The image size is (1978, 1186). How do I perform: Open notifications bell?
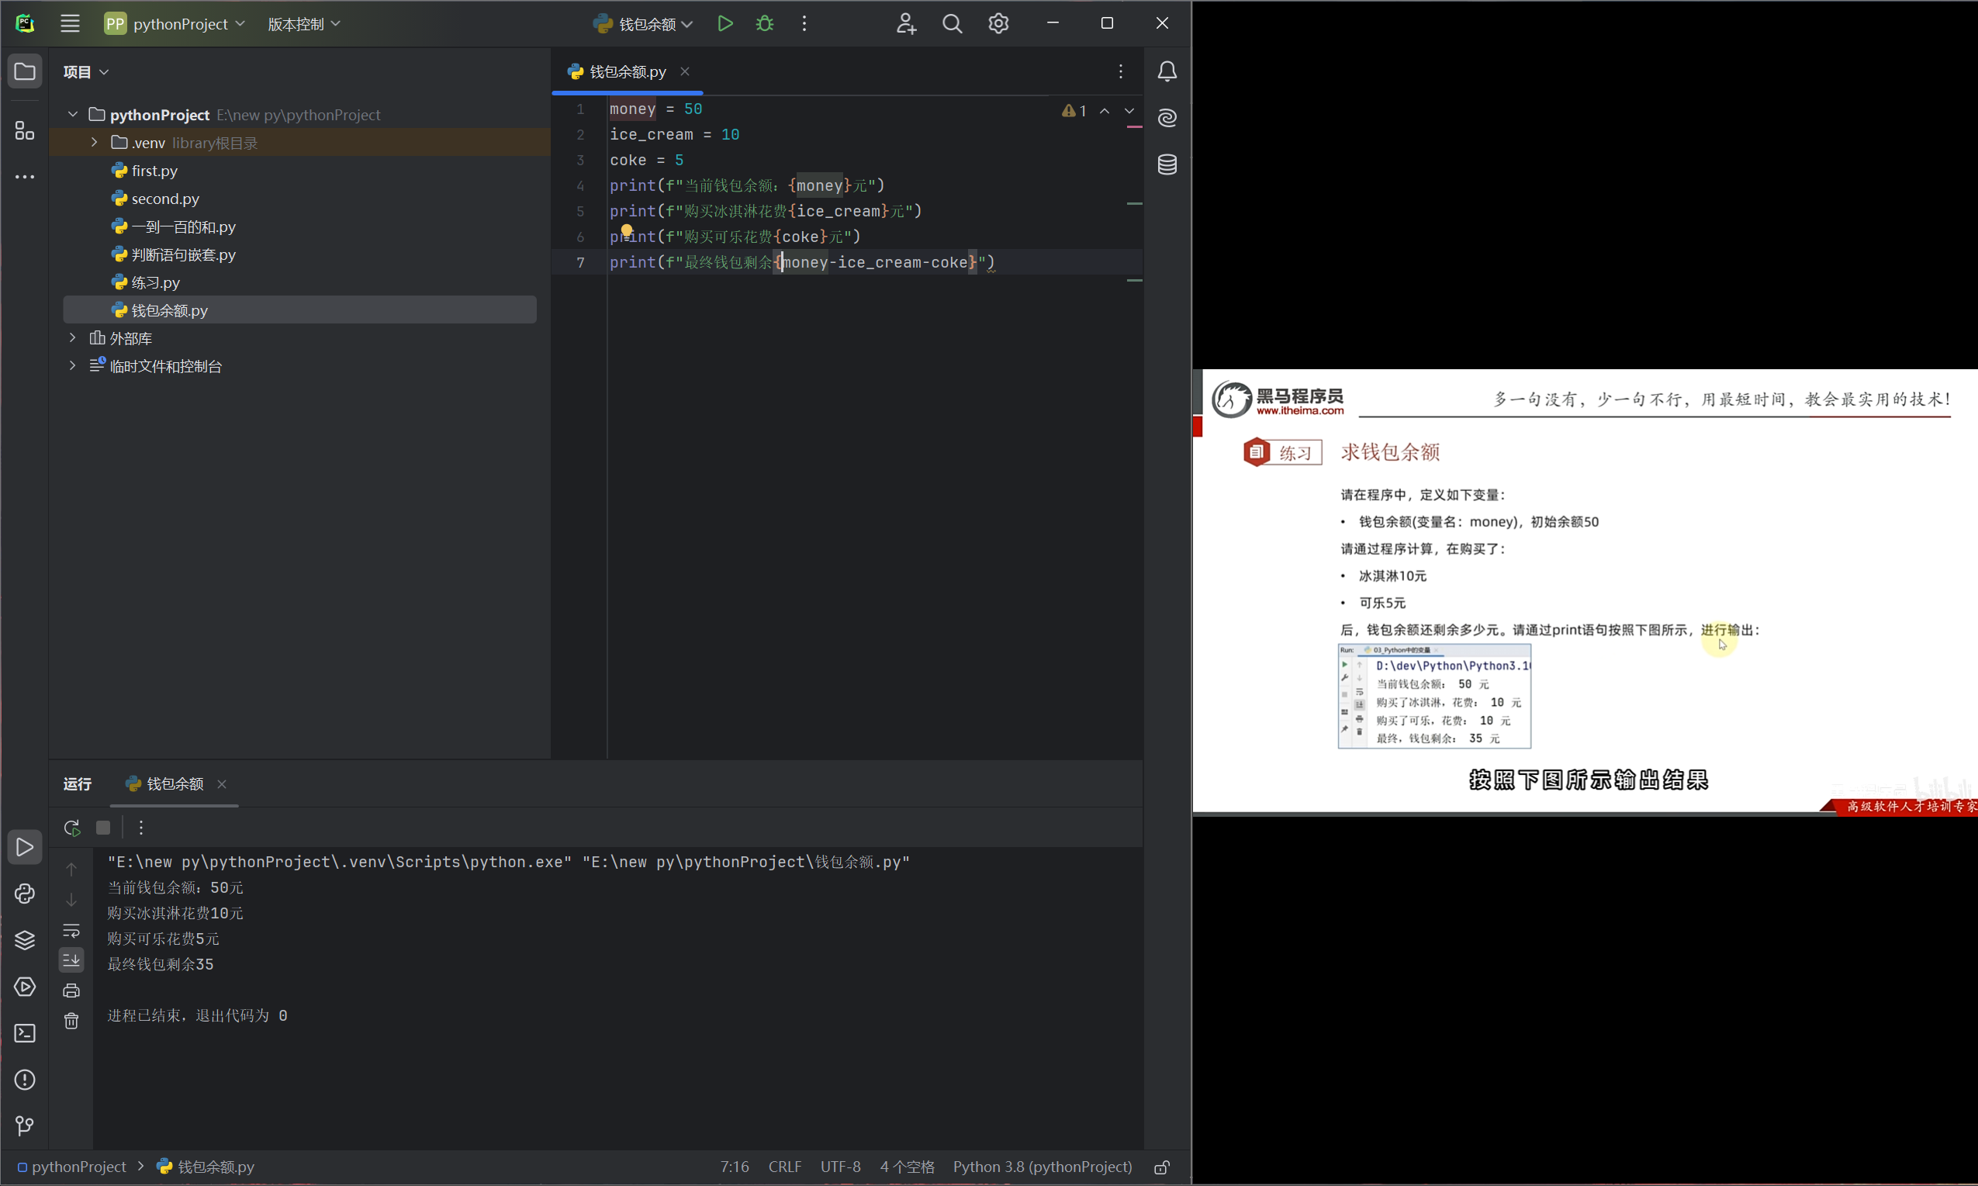1166,71
